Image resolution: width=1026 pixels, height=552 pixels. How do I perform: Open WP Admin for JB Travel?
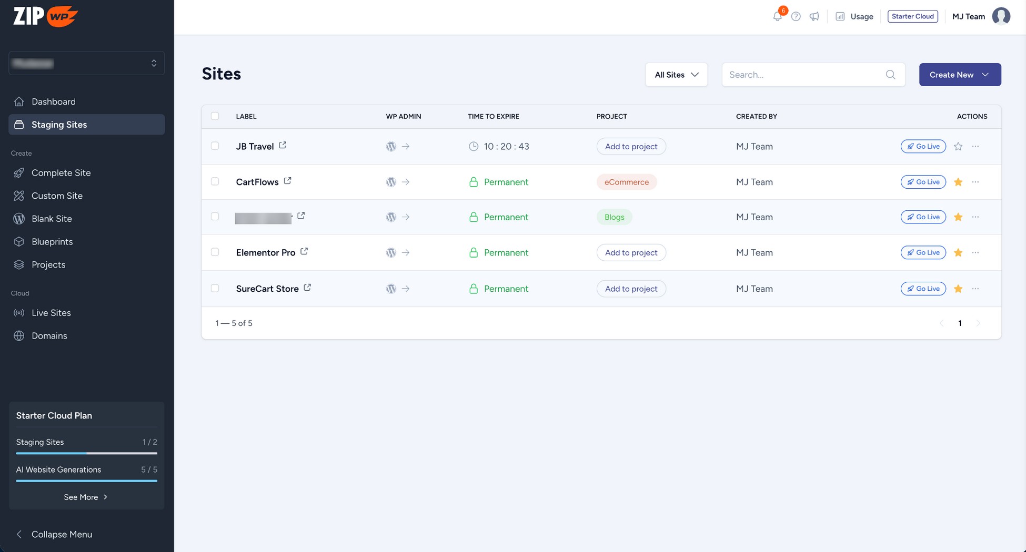pyautogui.click(x=391, y=147)
